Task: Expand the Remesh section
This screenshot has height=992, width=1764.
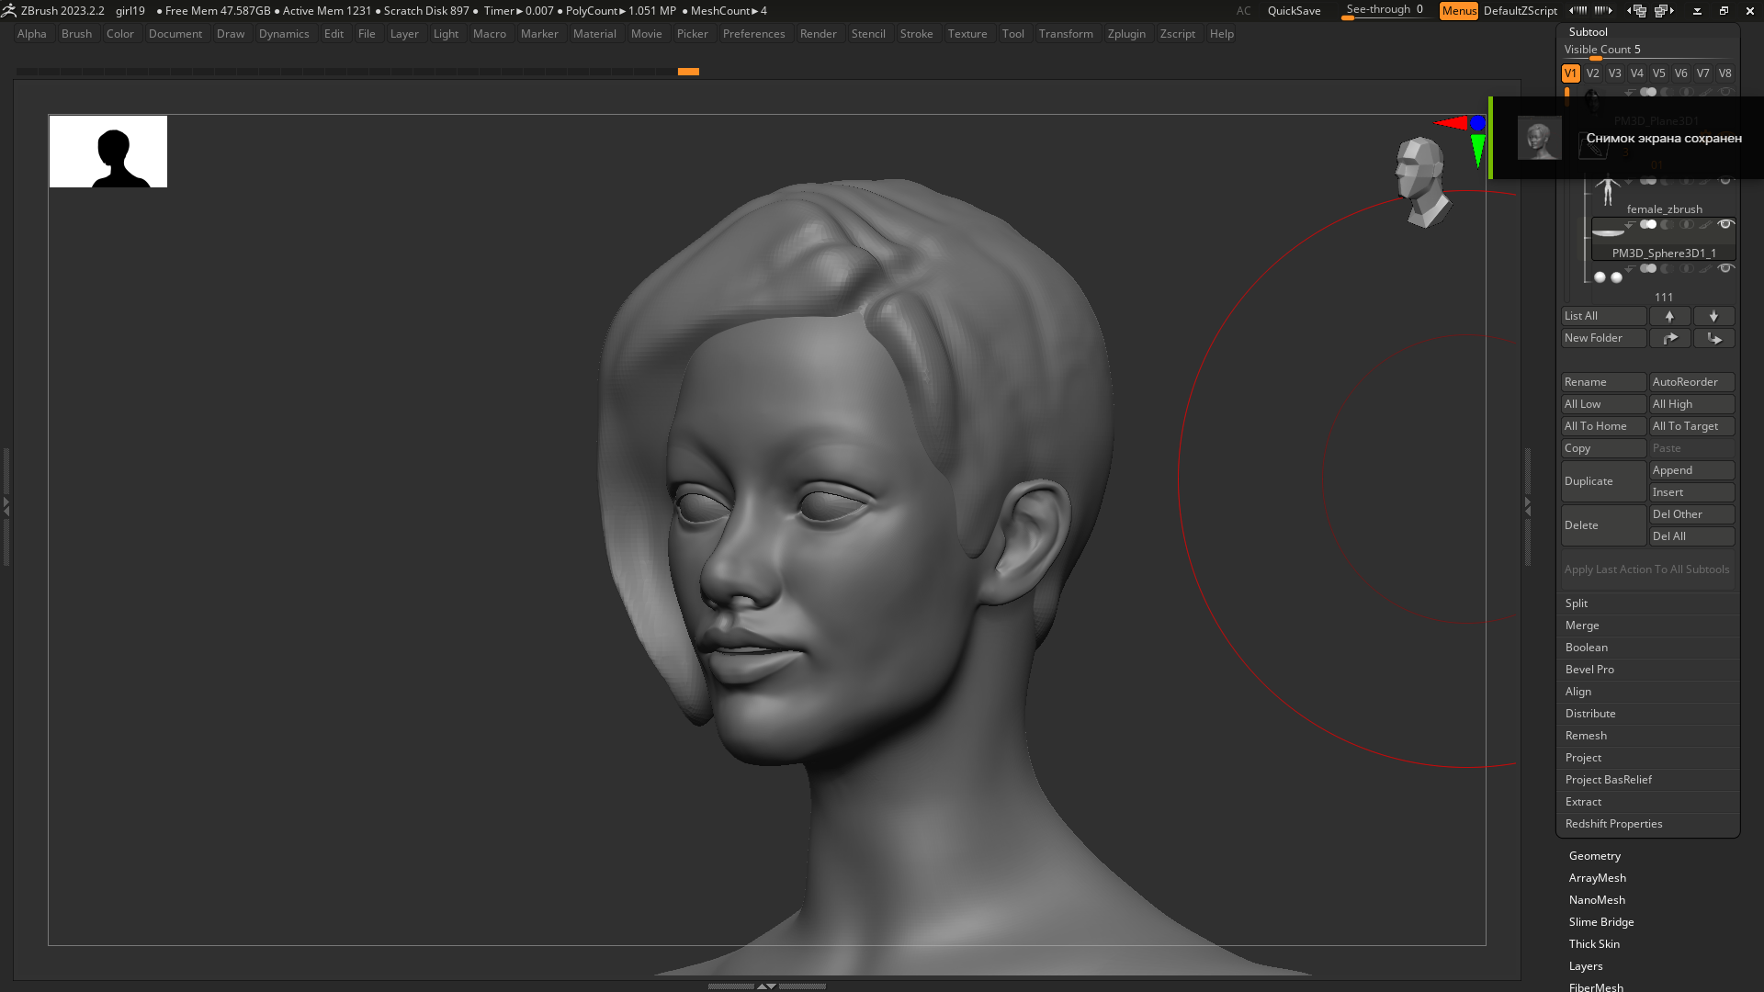Action: tap(1586, 736)
